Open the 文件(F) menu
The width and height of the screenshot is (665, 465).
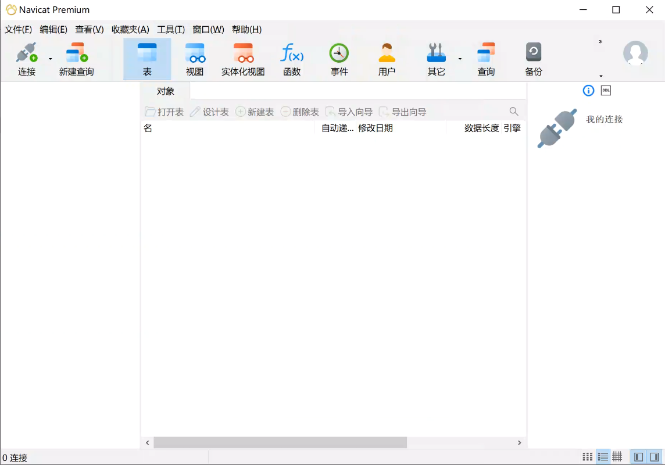pyautogui.click(x=18, y=29)
